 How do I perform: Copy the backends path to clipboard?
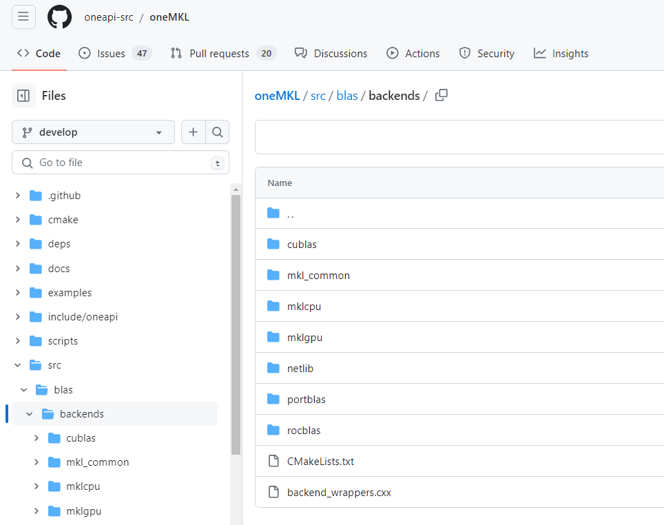pos(442,95)
